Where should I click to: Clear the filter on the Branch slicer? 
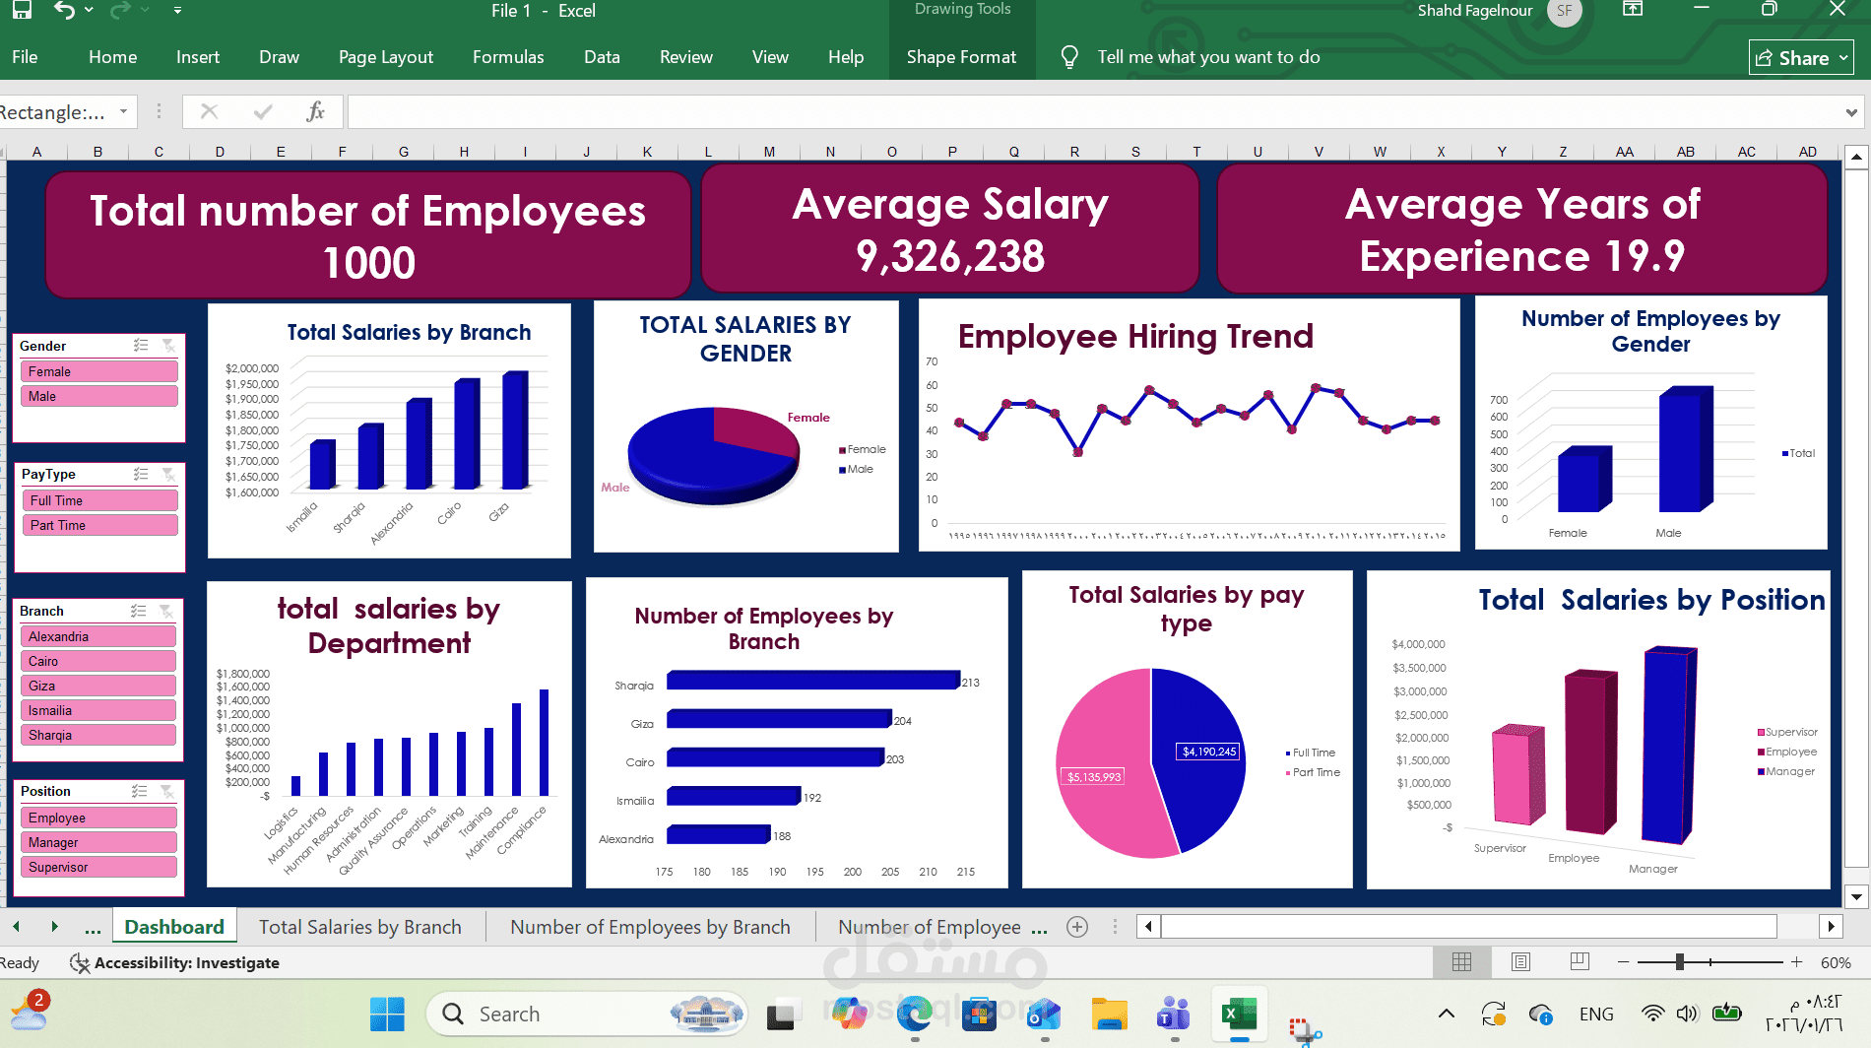tap(168, 611)
